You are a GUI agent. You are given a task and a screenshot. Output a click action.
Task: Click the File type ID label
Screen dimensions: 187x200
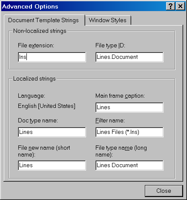pyautogui.click(x=110, y=46)
